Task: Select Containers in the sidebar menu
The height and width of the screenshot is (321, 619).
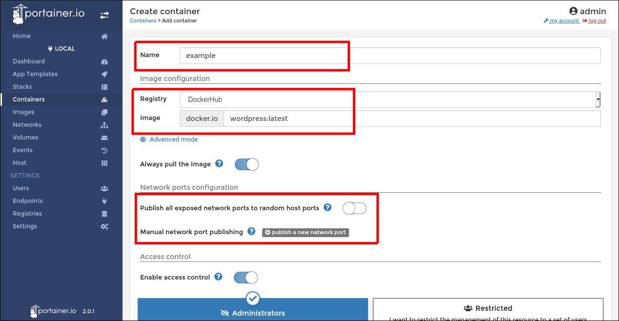Action: (28, 99)
